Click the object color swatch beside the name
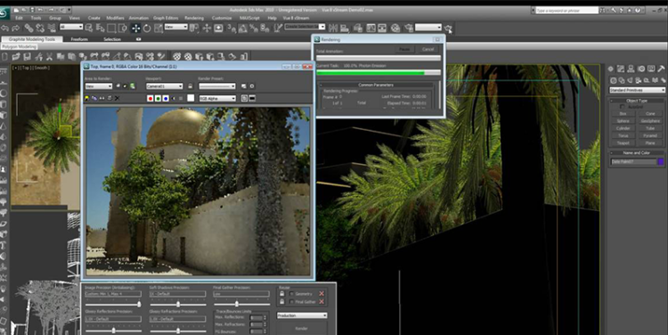668x335 pixels. [660, 161]
